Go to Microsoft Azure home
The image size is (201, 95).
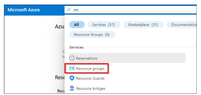click(x=24, y=10)
